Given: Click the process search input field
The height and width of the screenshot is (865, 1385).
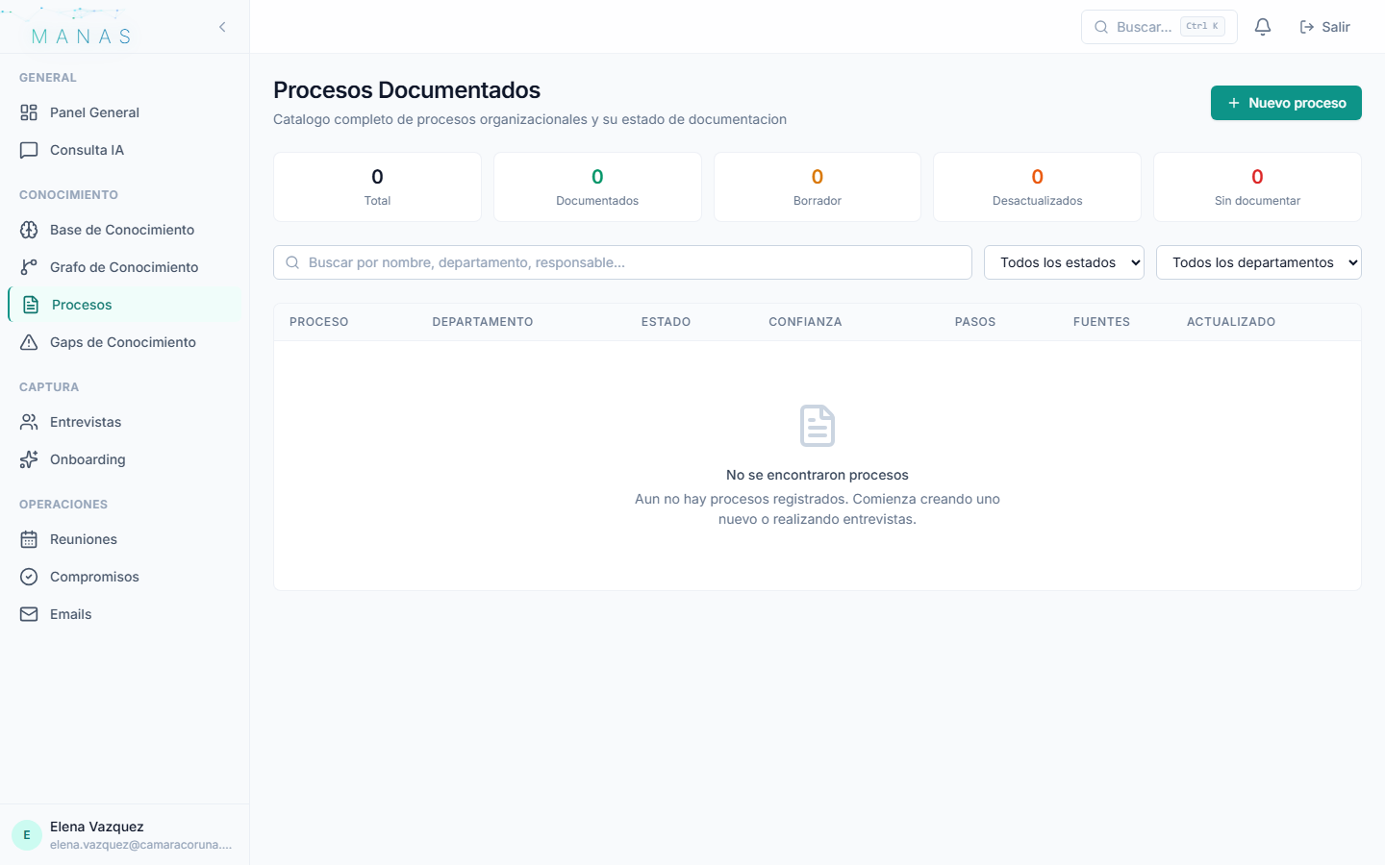Looking at the screenshot, I should (x=622, y=261).
